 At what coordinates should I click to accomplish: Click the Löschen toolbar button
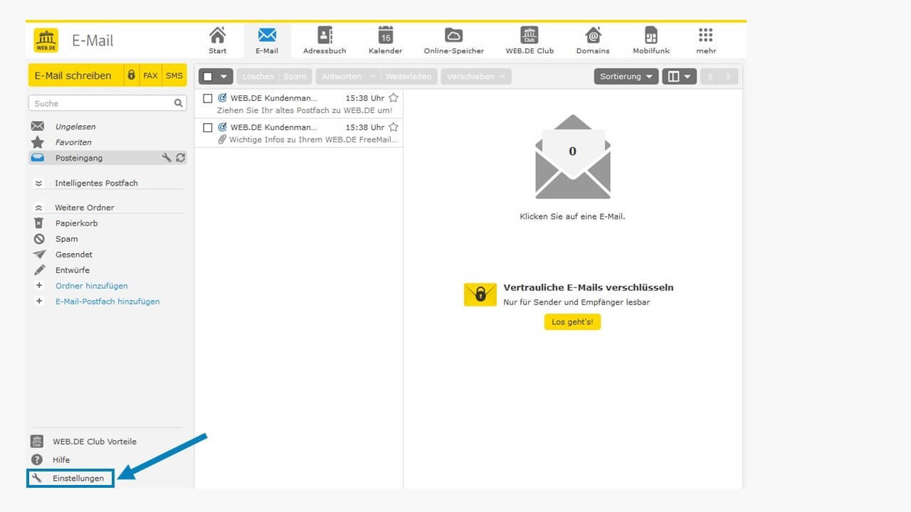[x=258, y=76]
